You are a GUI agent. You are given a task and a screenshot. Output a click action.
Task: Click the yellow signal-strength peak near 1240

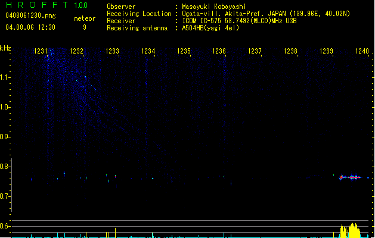(x=351, y=230)
